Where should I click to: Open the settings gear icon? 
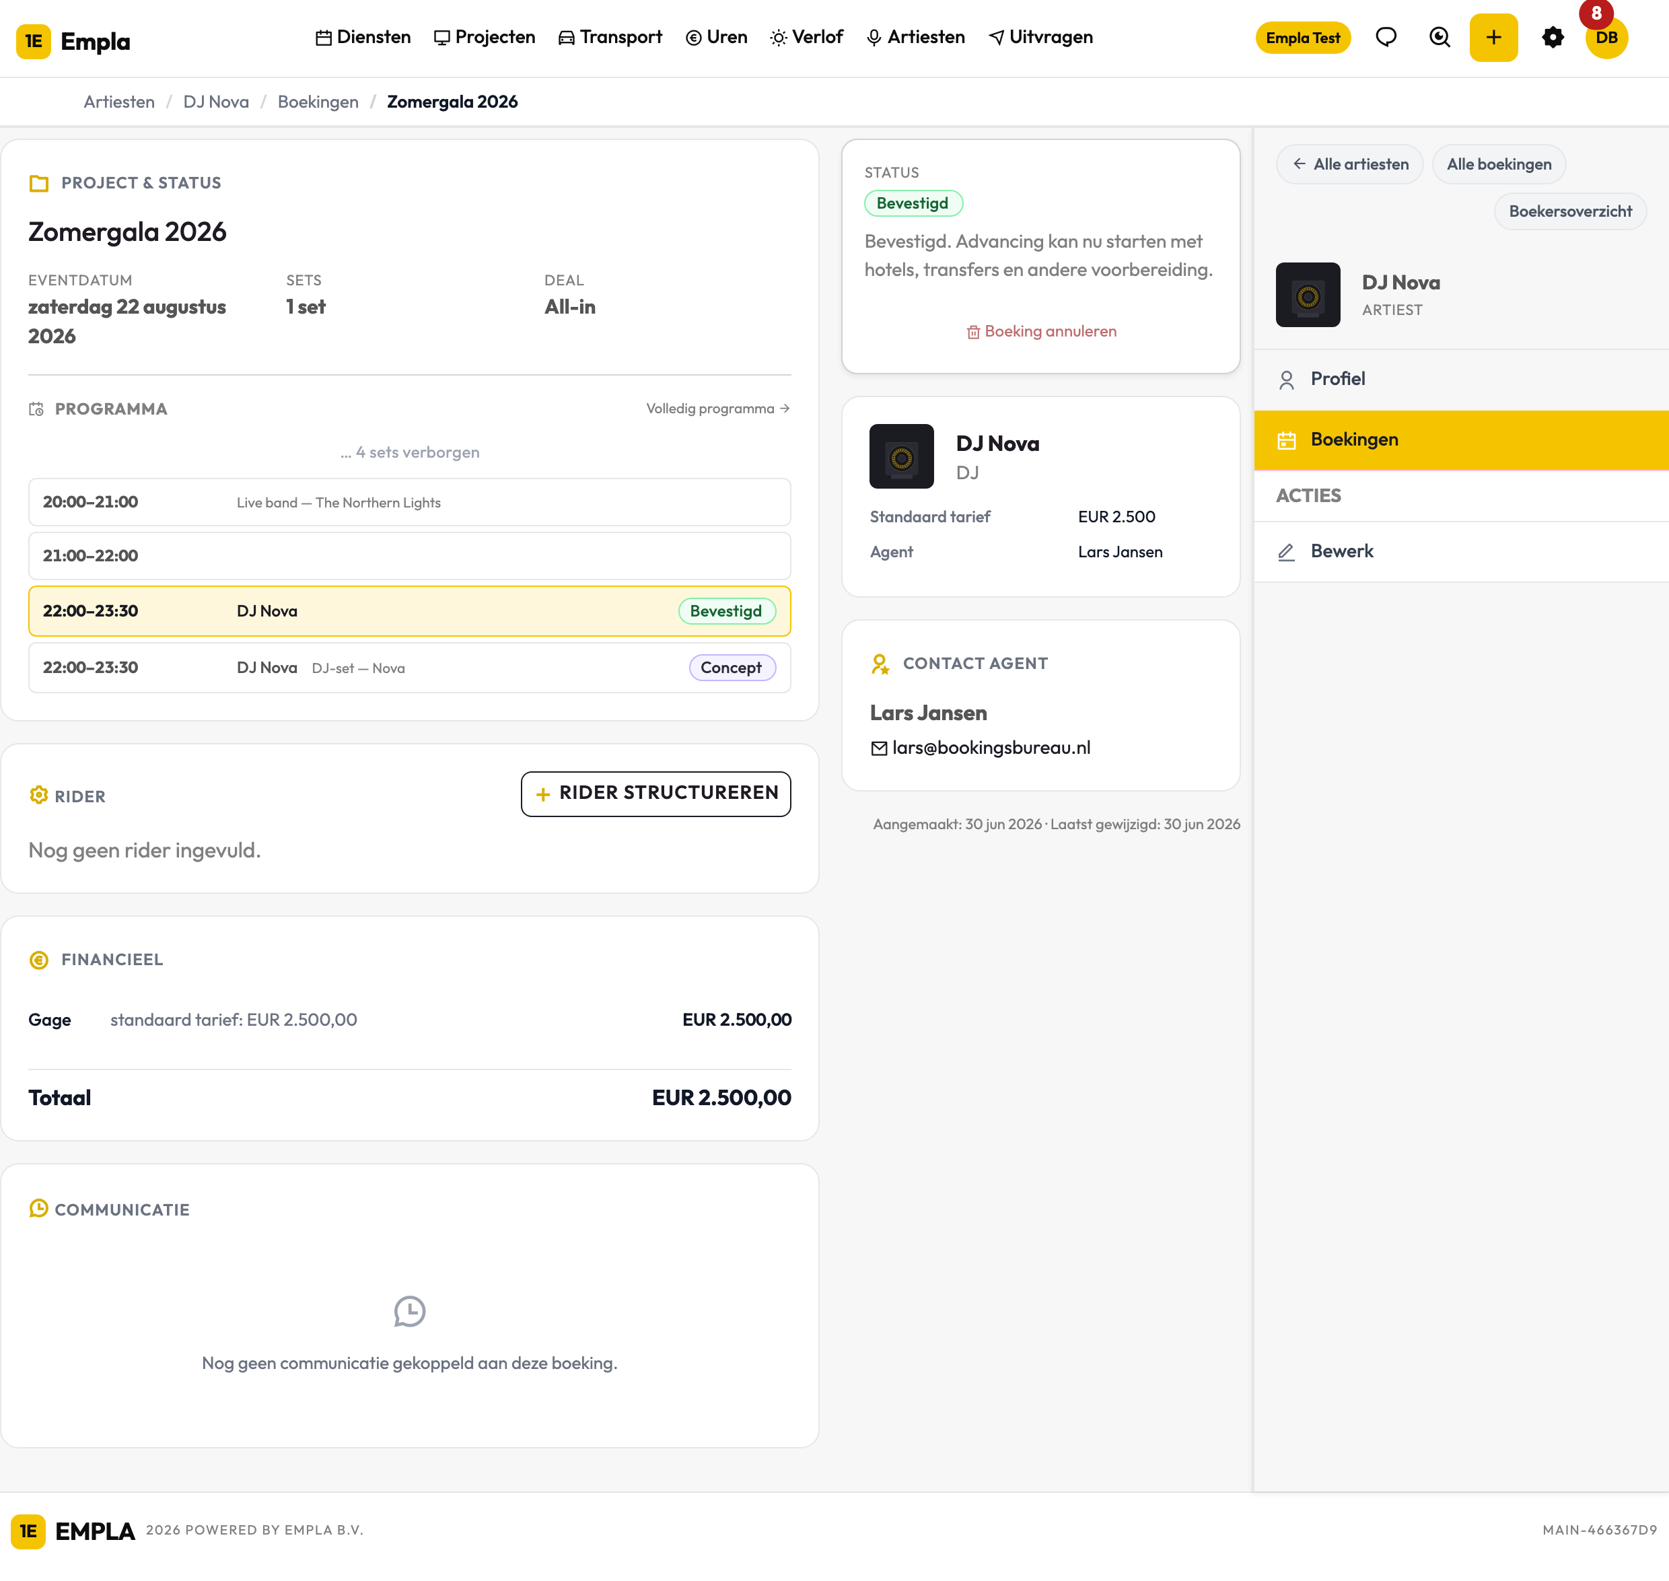tap(1553, 38)
